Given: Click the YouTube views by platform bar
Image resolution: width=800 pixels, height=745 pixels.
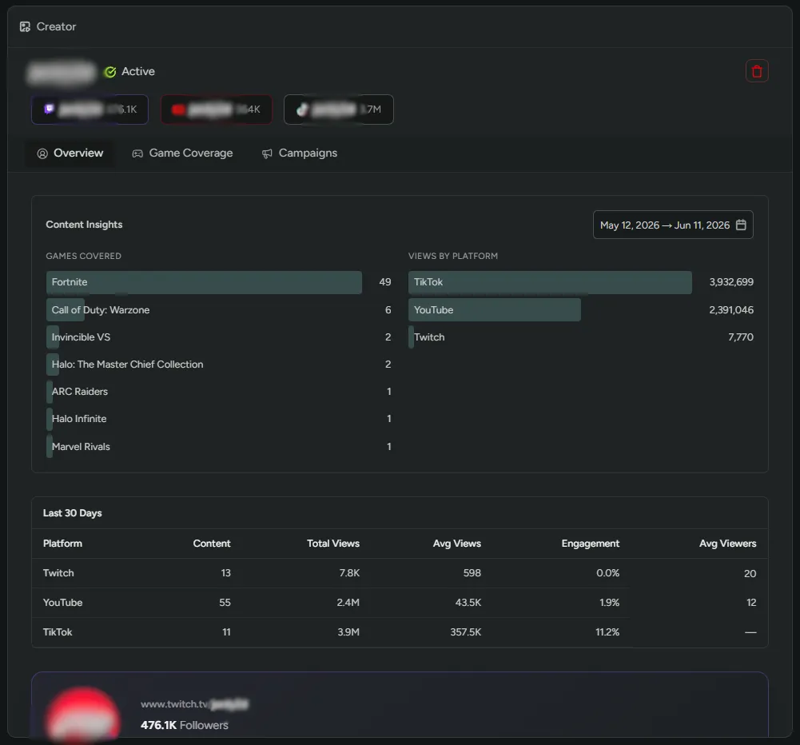Looking at the screenshot, I should 495,309.
